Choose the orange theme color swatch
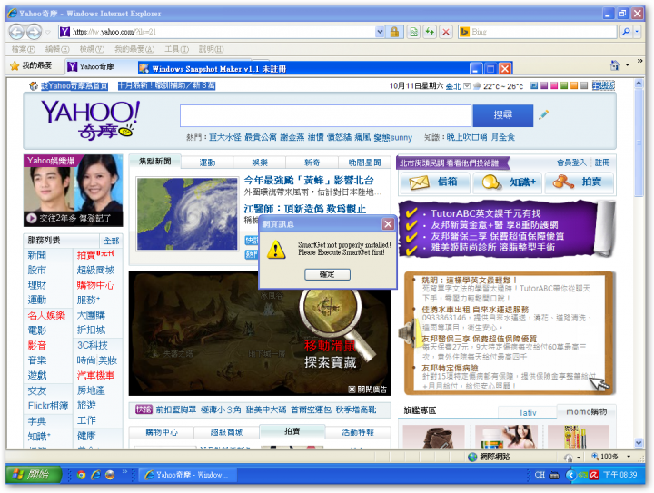The image size is (654, 493). coord(574,85)
